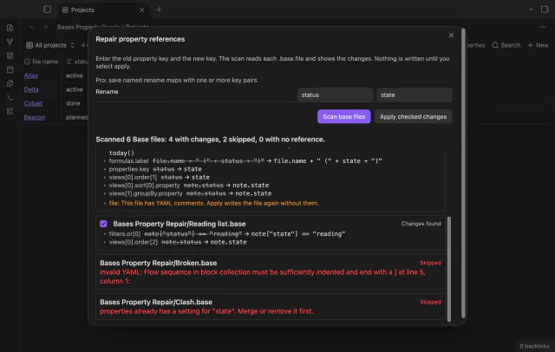Click Search in the base toolbar
Screen dimensions: 555x352
[x=506, y=45]
